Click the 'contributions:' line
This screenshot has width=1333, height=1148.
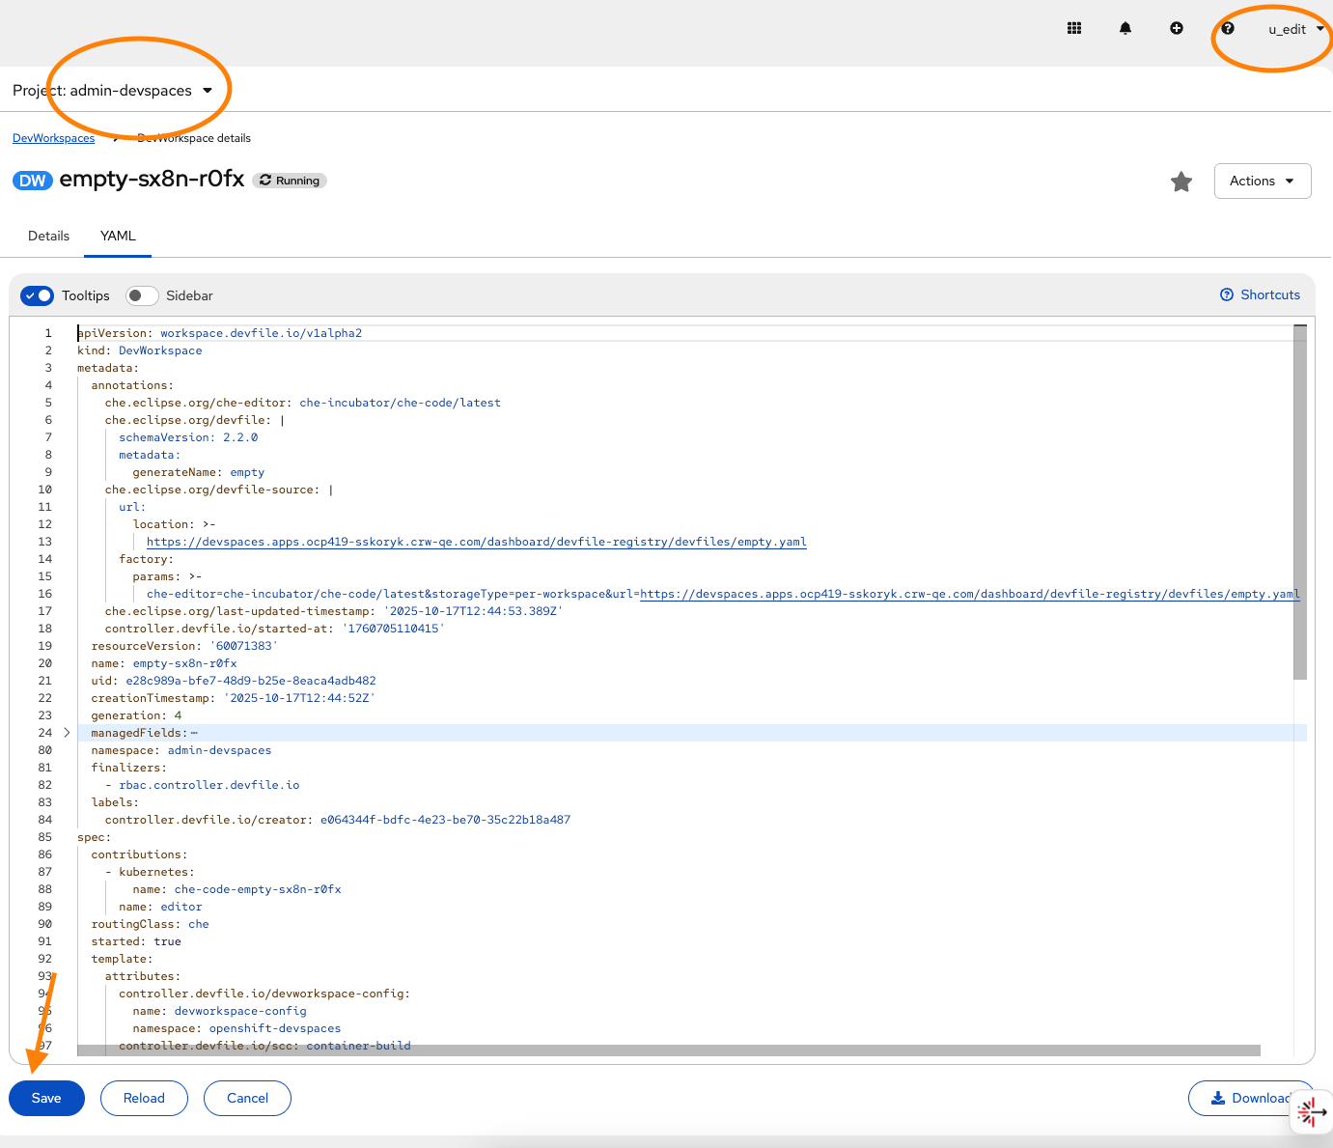pos(140,854)
